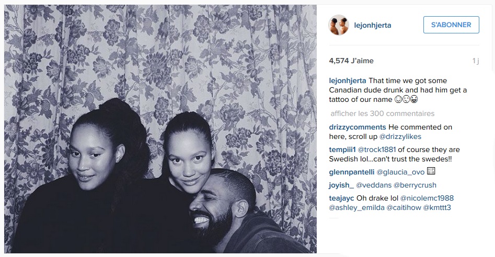Expand afficher les 300 commentaires
Viewport: 495px width, 257px height.
382,113
